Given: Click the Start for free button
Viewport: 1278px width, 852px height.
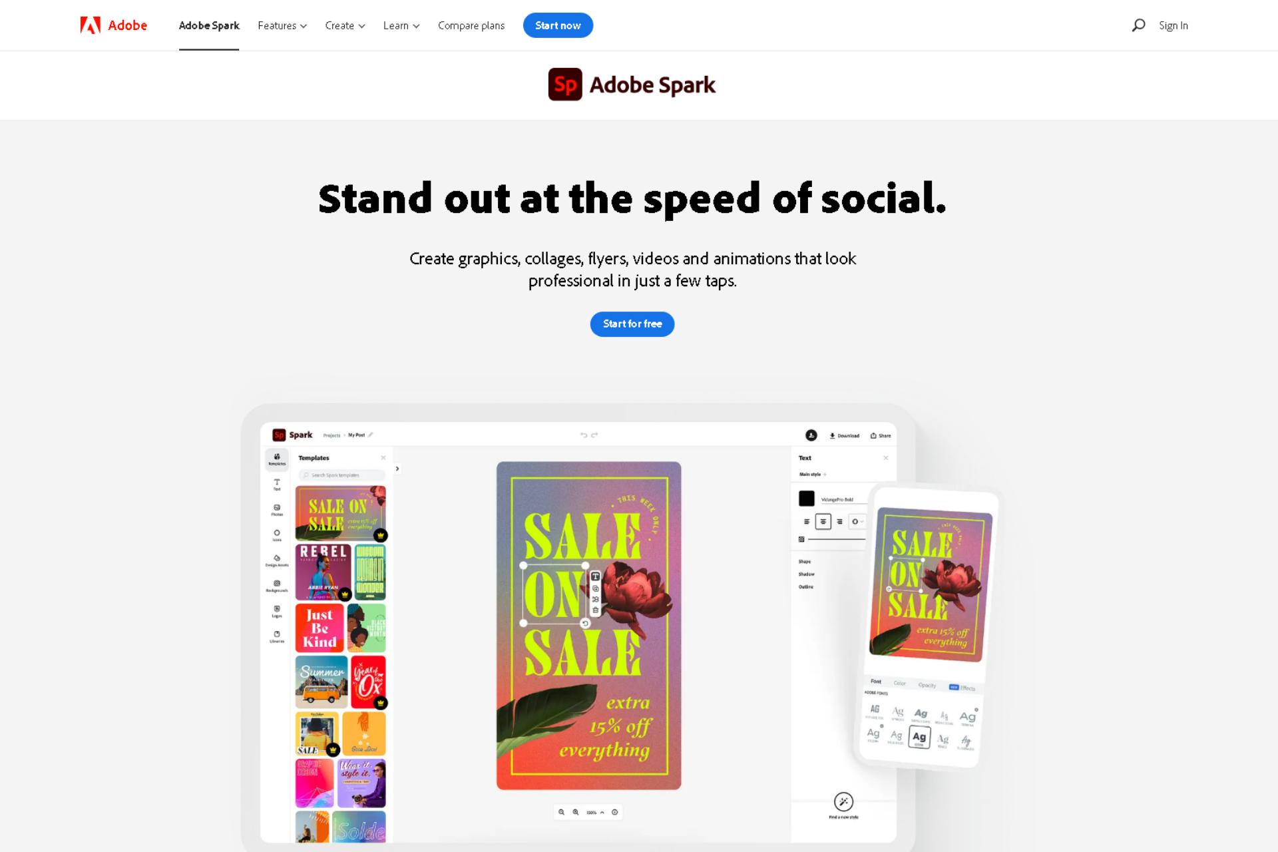Looking at the screenshot, I should coord(632,323).
